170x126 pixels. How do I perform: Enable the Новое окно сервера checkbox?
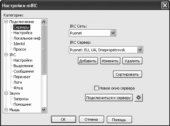coord(96,88)
